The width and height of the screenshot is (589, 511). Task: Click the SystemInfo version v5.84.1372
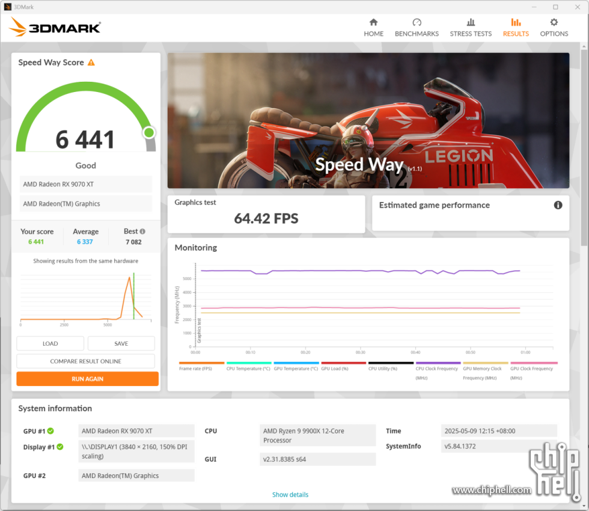click(x=499, y=446)
